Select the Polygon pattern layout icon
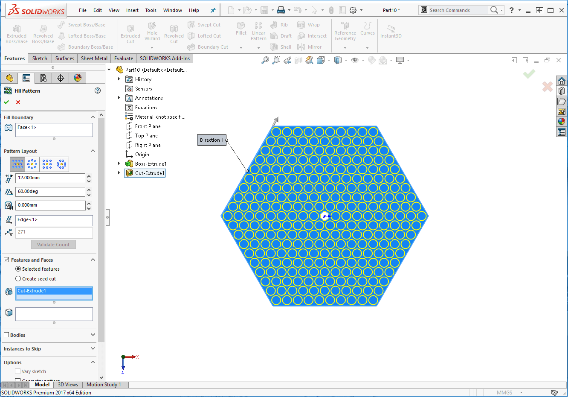 pos(62,164)
